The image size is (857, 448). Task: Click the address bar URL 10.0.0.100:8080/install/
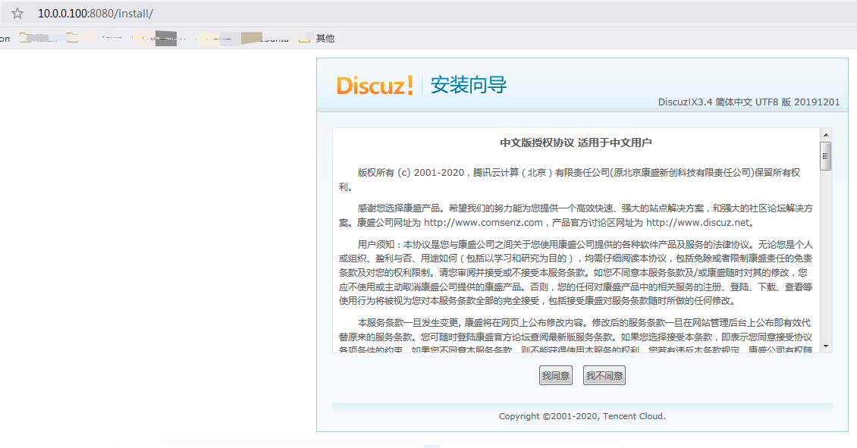coord(95,14)
